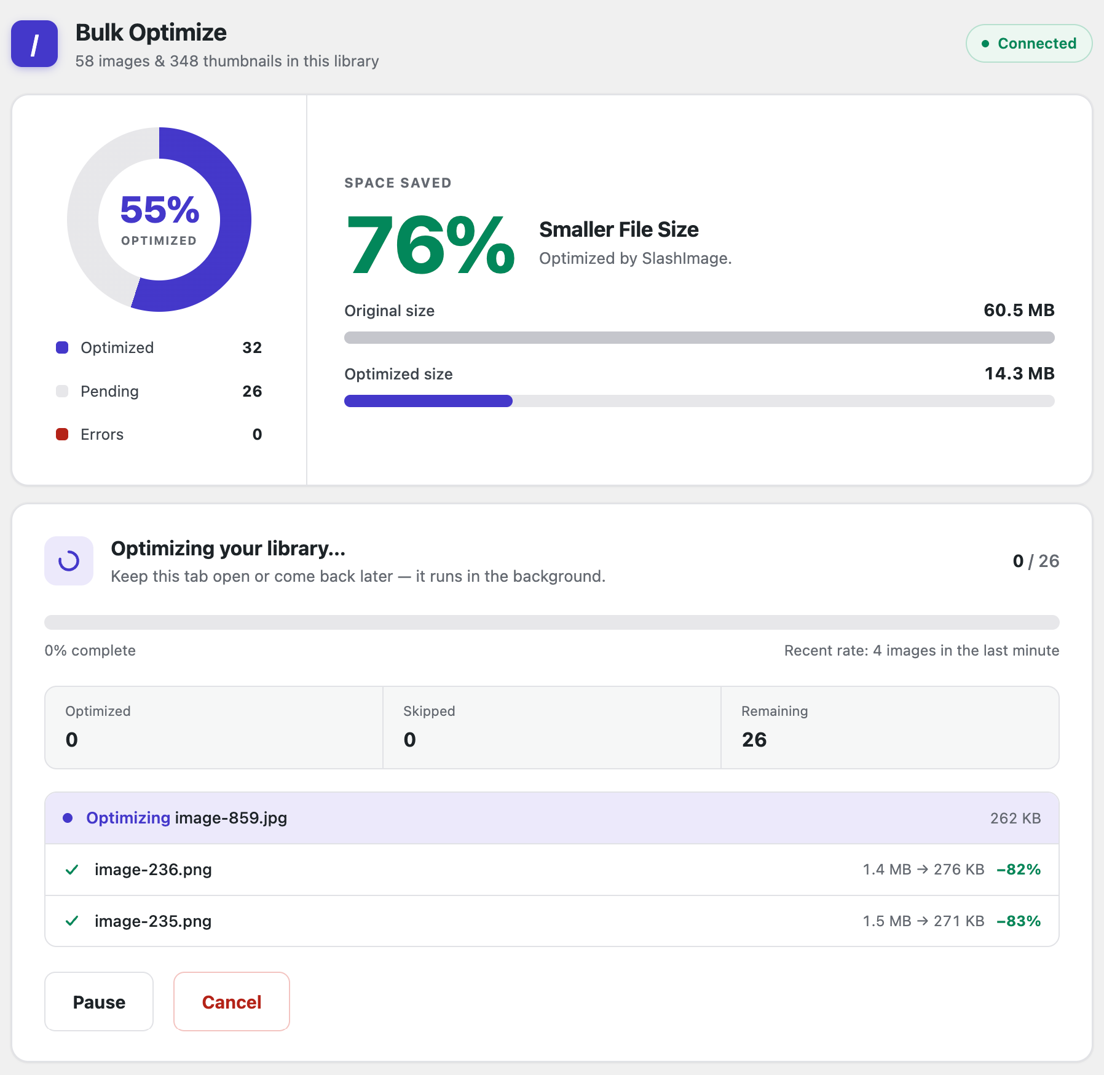Click the Bulk Optimize heading

[x=151, y=33]
